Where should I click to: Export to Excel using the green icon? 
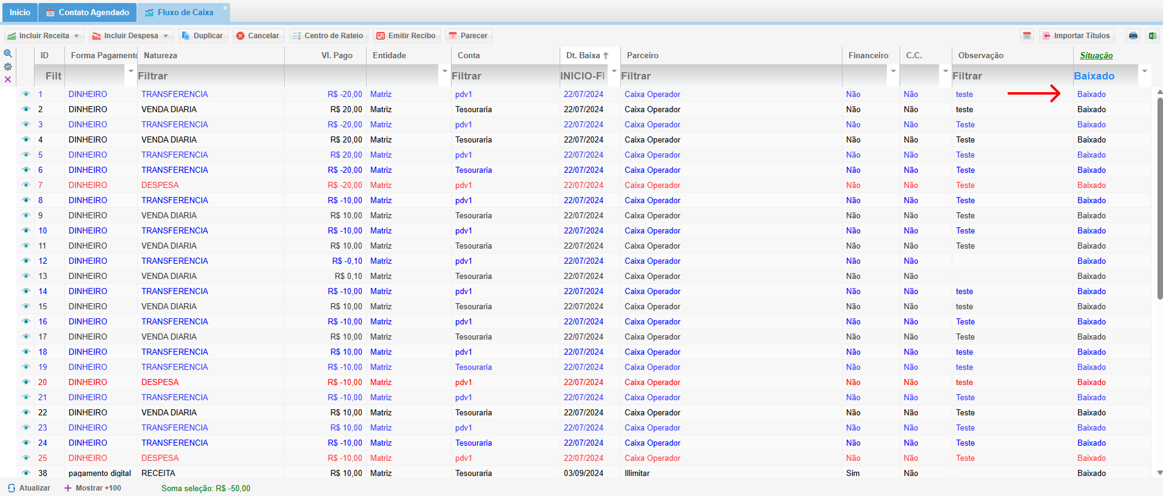pos(1152,36)
